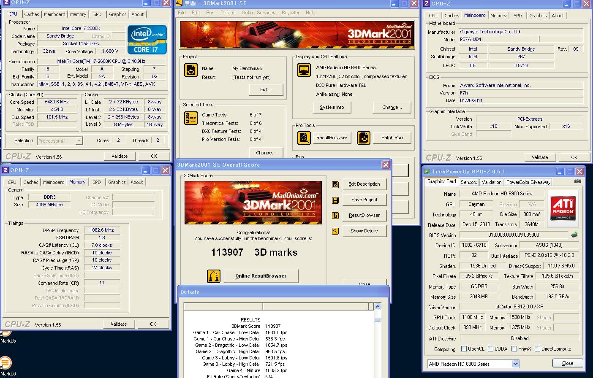The width and height of the screenshot is (593, 378).
Task: Open the Help menu in 3DMark2001
Action: tap(310, 13)
